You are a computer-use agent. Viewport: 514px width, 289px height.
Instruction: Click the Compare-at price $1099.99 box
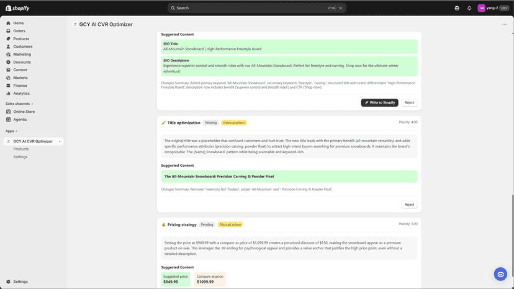(210, 279)
